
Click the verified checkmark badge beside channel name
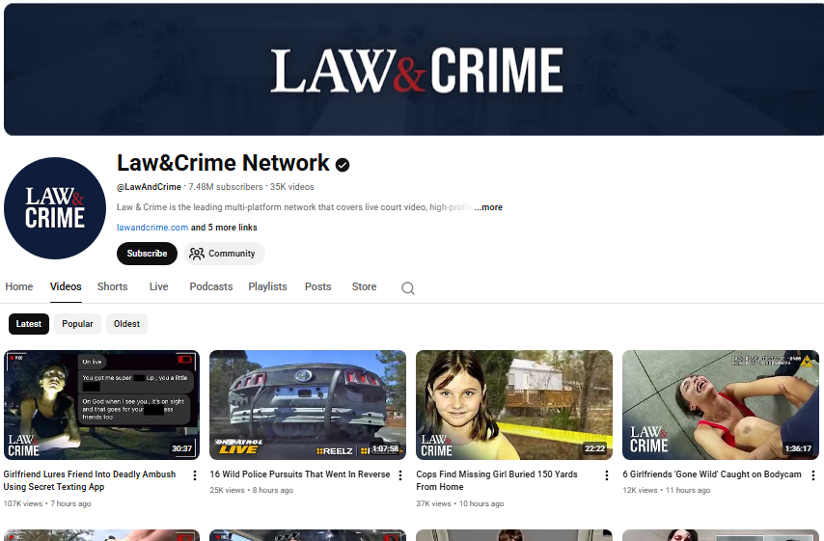[x=343, y=165]
